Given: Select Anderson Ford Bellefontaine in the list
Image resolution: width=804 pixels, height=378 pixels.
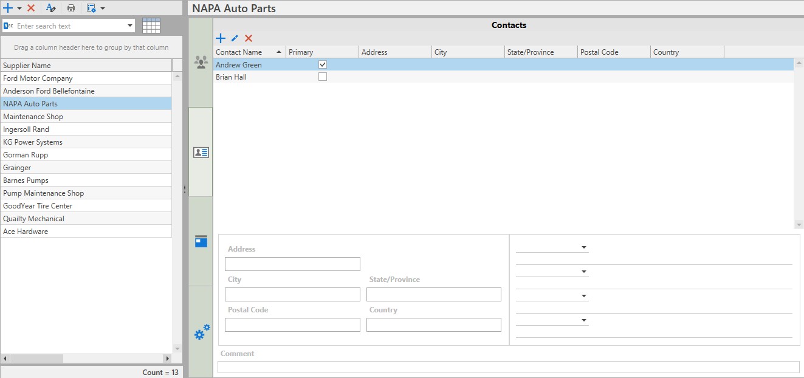Looking at the screenshot, I should 86,91.
